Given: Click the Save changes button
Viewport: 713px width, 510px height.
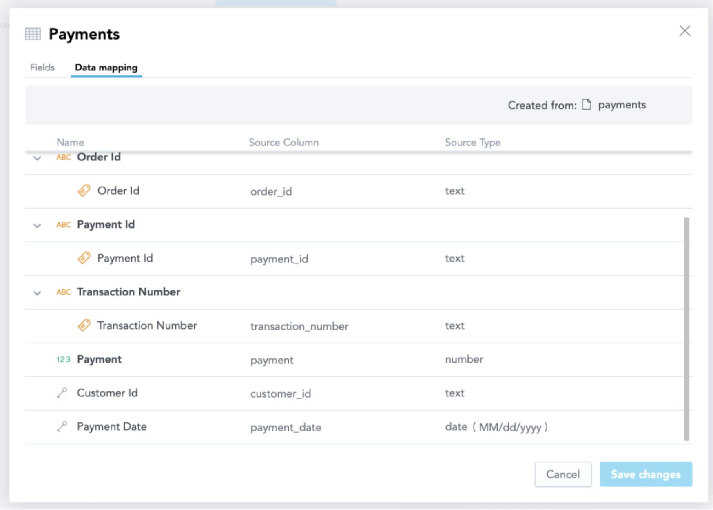Looking at the screenshot, I should point(646,474).
